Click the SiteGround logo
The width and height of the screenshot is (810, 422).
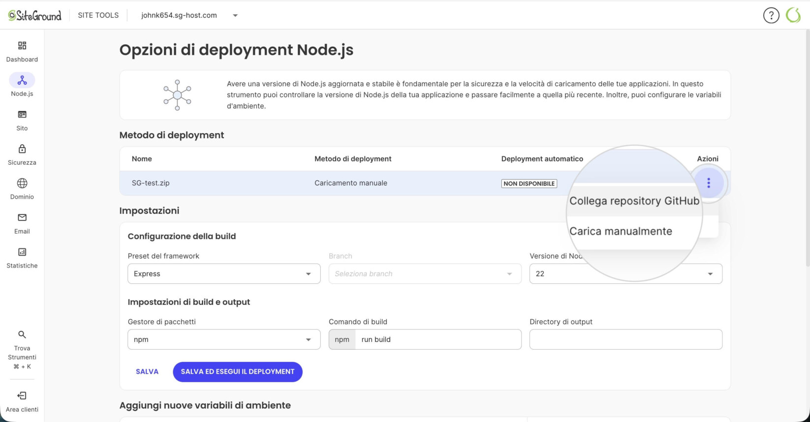click(35, 15)
